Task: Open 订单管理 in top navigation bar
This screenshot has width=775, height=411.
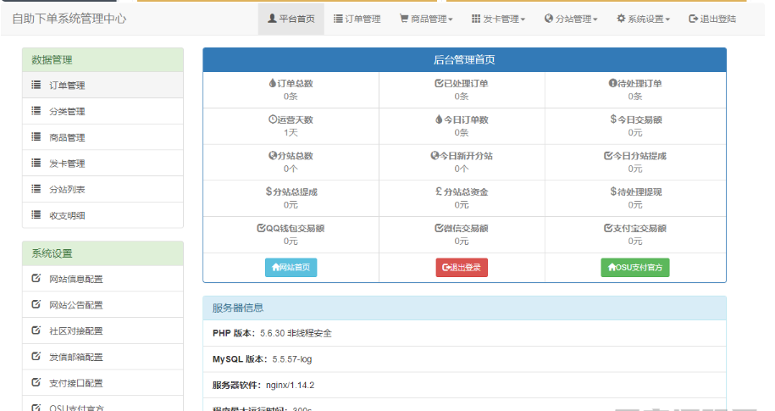Action: tap(357, 19)
